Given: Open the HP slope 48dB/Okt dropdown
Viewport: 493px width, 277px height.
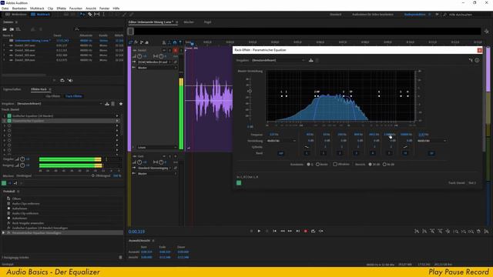Looking at the screenshot, I should coord(281,141).
